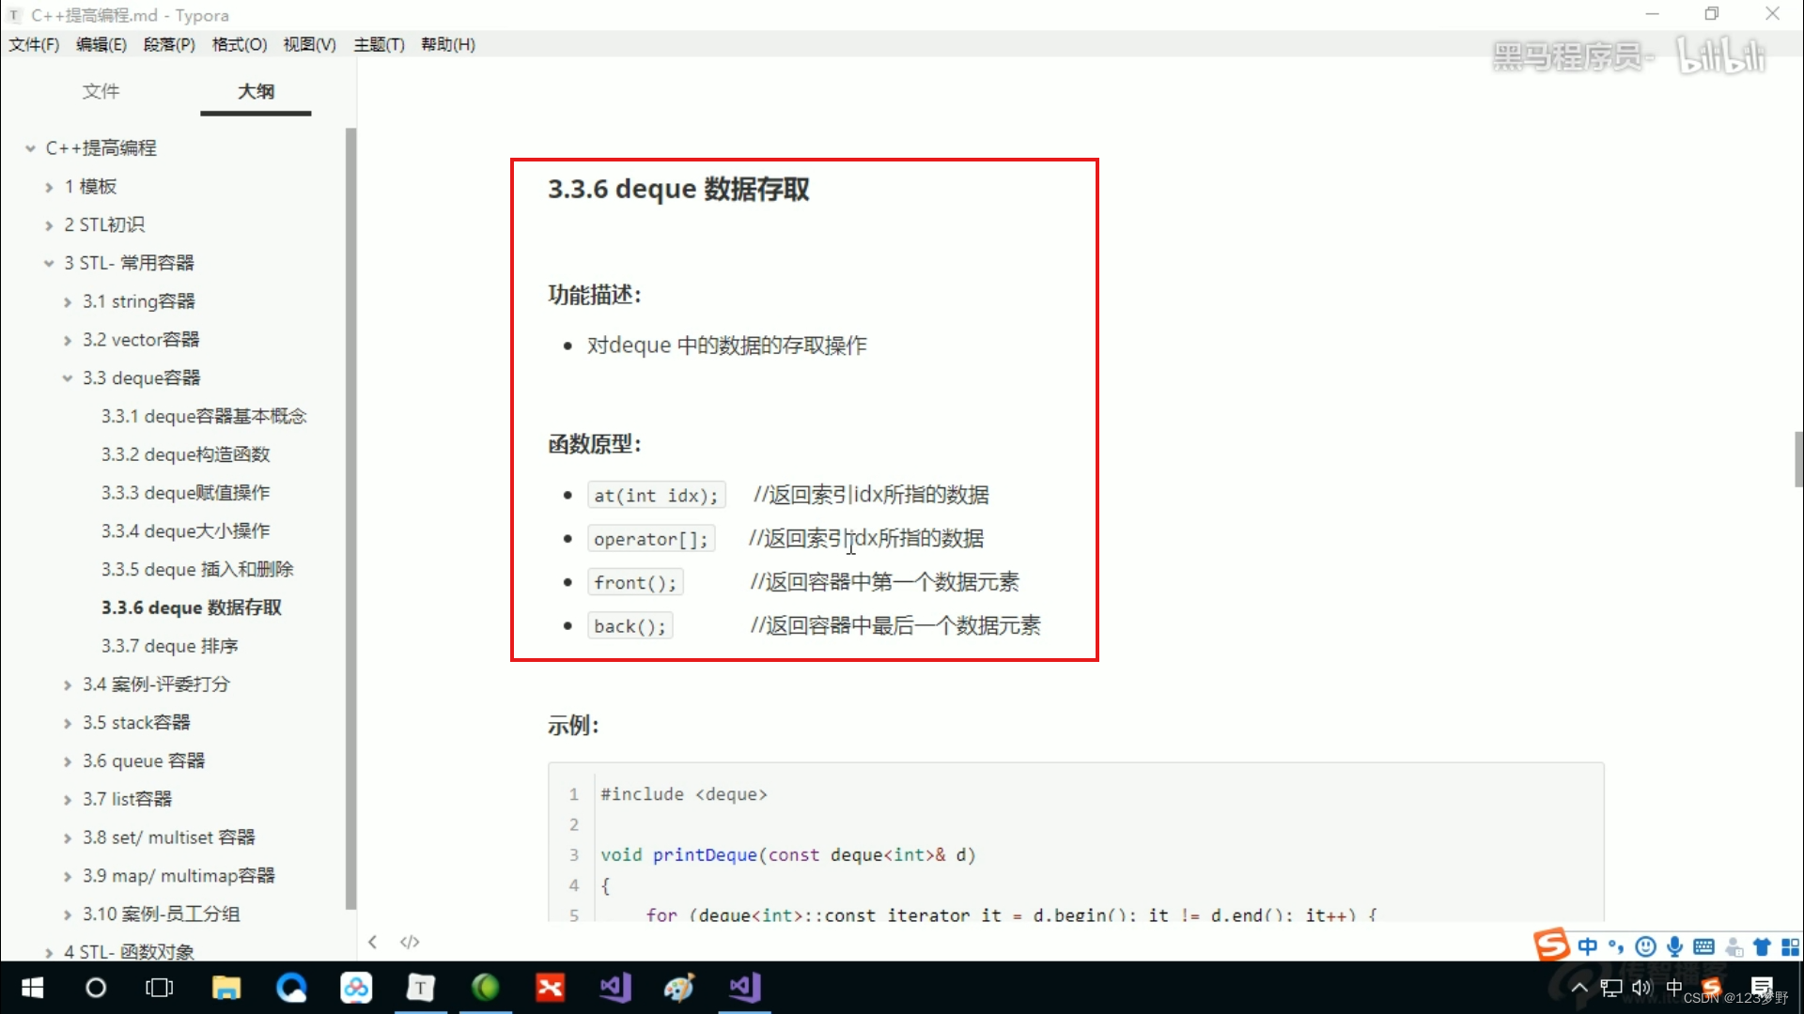Image resolution: width=1804 pixels, height=1014 pixels.
Task: Open the 视图(V) menu
Action: [308, 44]
